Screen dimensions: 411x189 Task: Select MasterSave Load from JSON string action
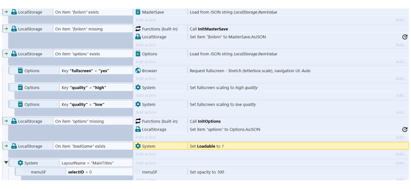(298, 12)
